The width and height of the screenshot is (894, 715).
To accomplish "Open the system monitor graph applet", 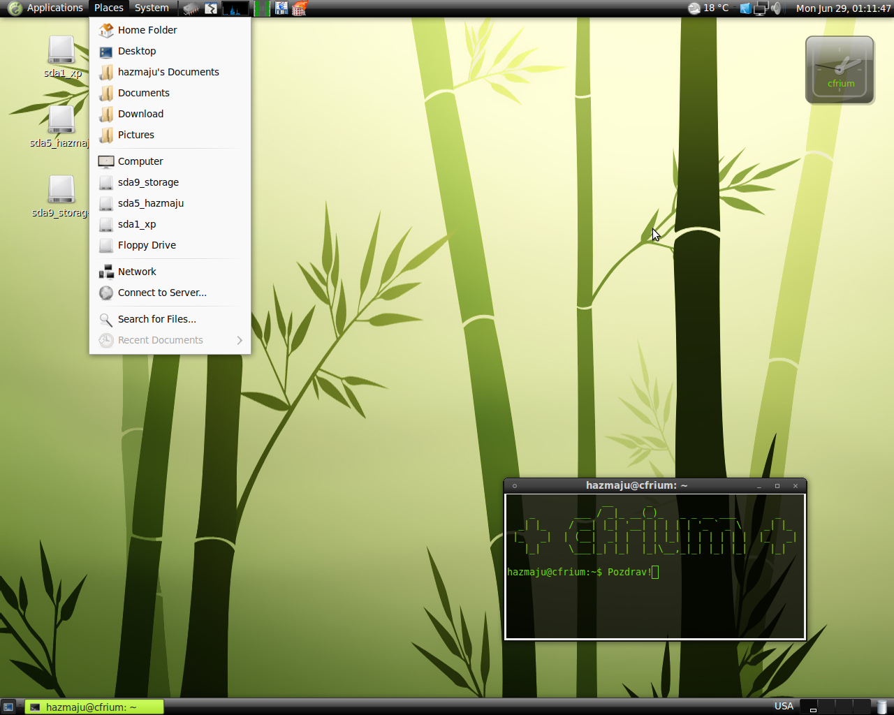I will [x=235, y=8].
